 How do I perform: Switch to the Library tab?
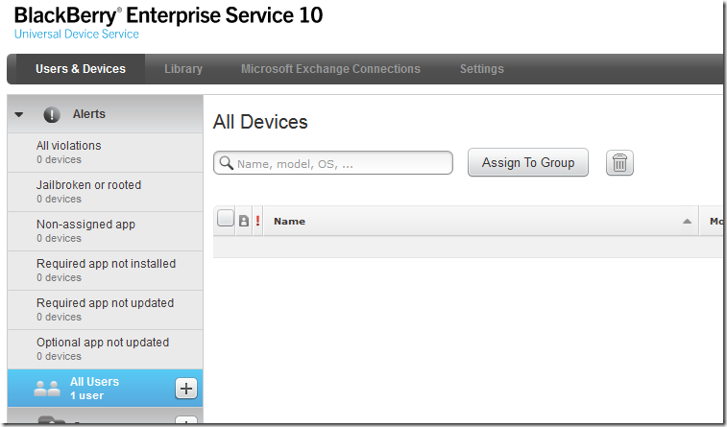pos(183,69)
